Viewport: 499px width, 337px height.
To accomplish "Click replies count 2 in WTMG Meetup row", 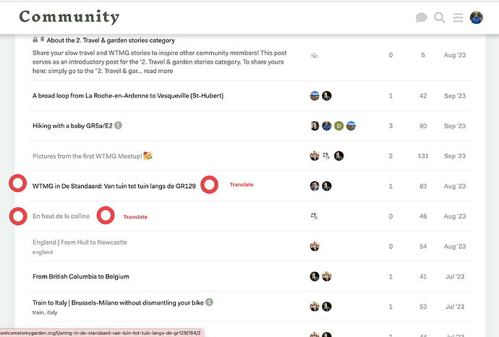I will 391,156.
